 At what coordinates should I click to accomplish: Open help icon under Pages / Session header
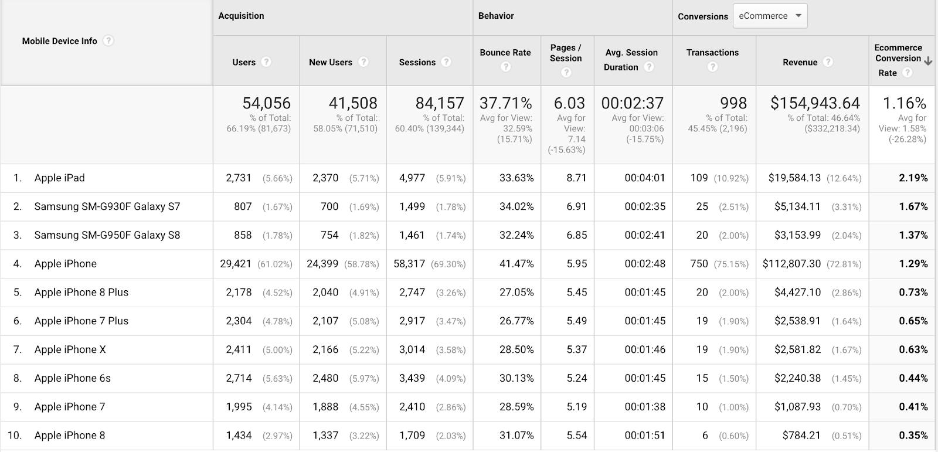(566, 72)
